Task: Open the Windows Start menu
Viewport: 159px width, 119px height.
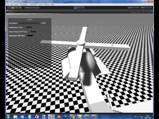Action: (x=8, y=117)
